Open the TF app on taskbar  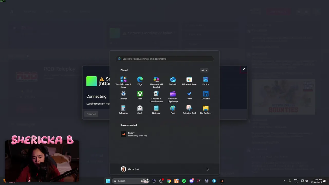tap(199, 181)
